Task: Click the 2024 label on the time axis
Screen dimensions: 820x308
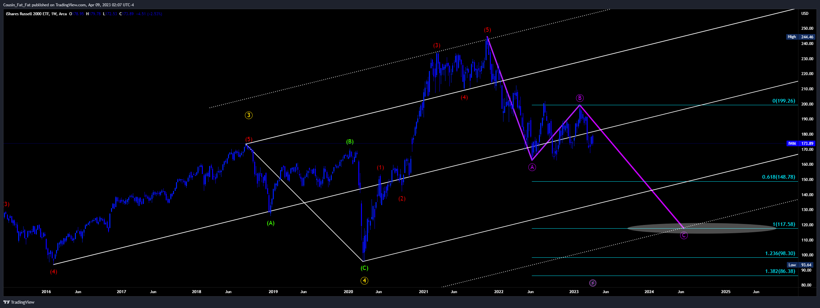Action: coord(649,292)
